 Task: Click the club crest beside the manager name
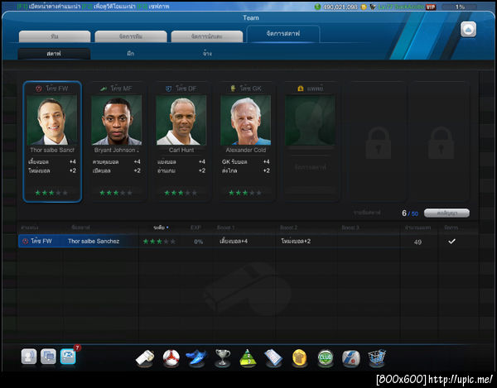[373, 7]
